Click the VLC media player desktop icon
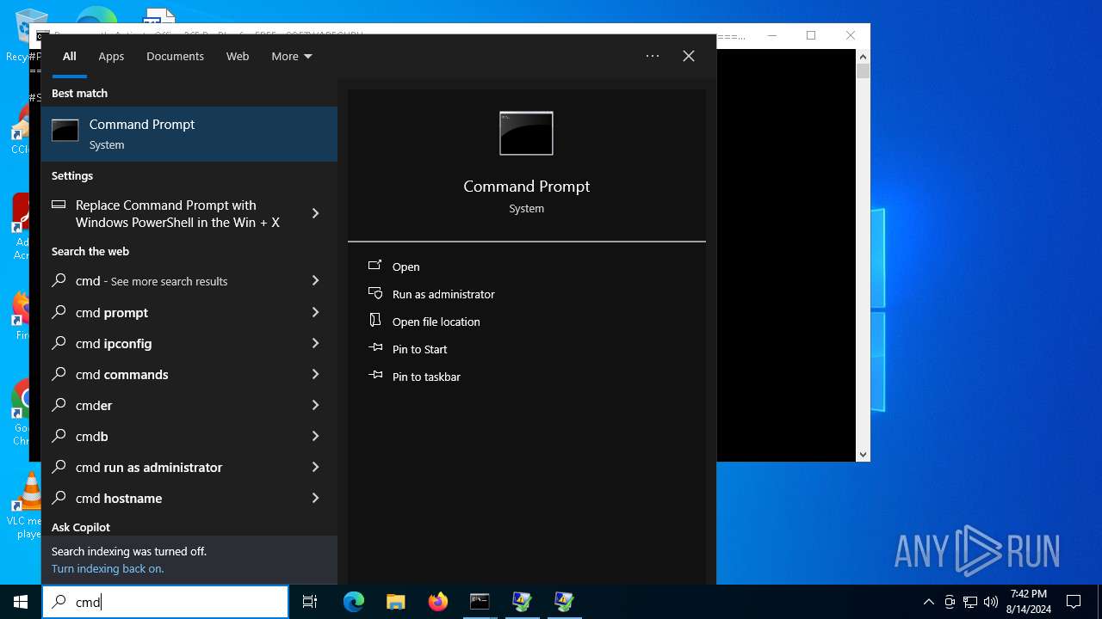This screenshot has width=1102, height=619. click(26, 506)
